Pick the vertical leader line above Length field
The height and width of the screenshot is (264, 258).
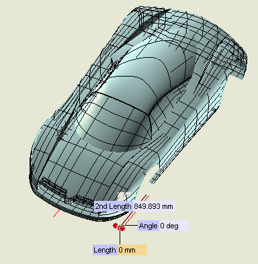coord(120,238)
